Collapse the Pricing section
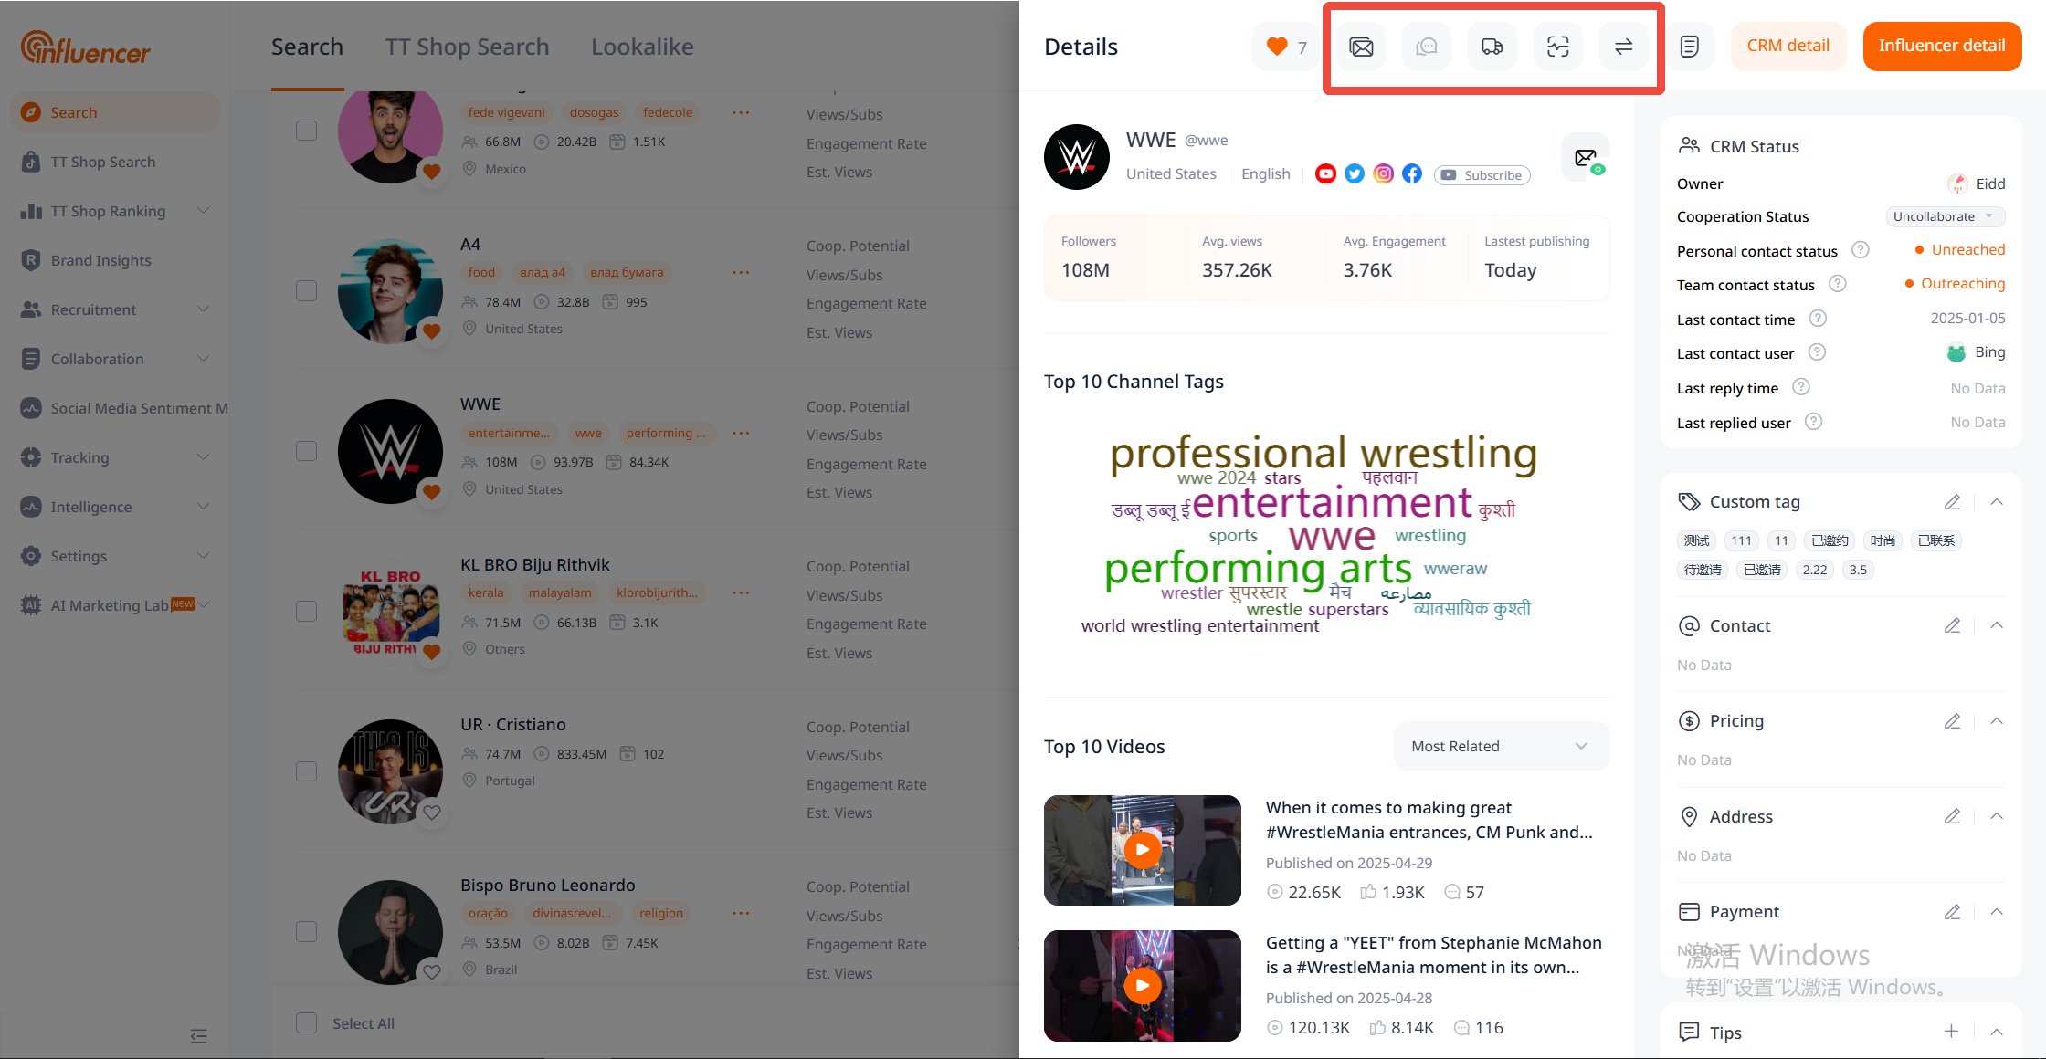 click(1997, 721)
